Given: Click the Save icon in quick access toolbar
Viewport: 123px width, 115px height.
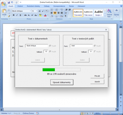Looking at the screenshot, I should click(9, 2).
